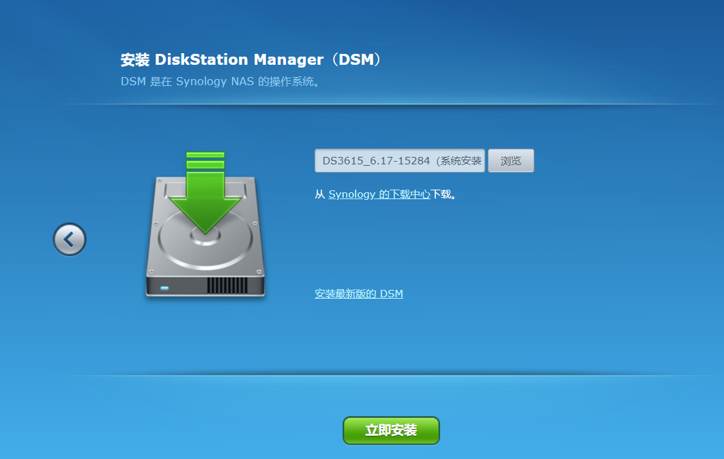Click the 从 character before the link
The height and width of the screenshot is (459, 724).
pos(320,194)
